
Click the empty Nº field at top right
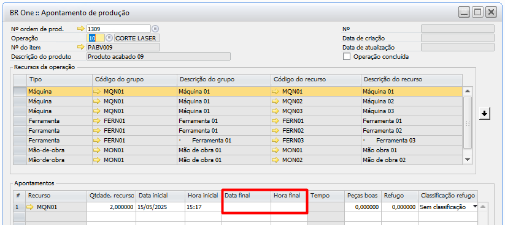[x=458, y=29]
